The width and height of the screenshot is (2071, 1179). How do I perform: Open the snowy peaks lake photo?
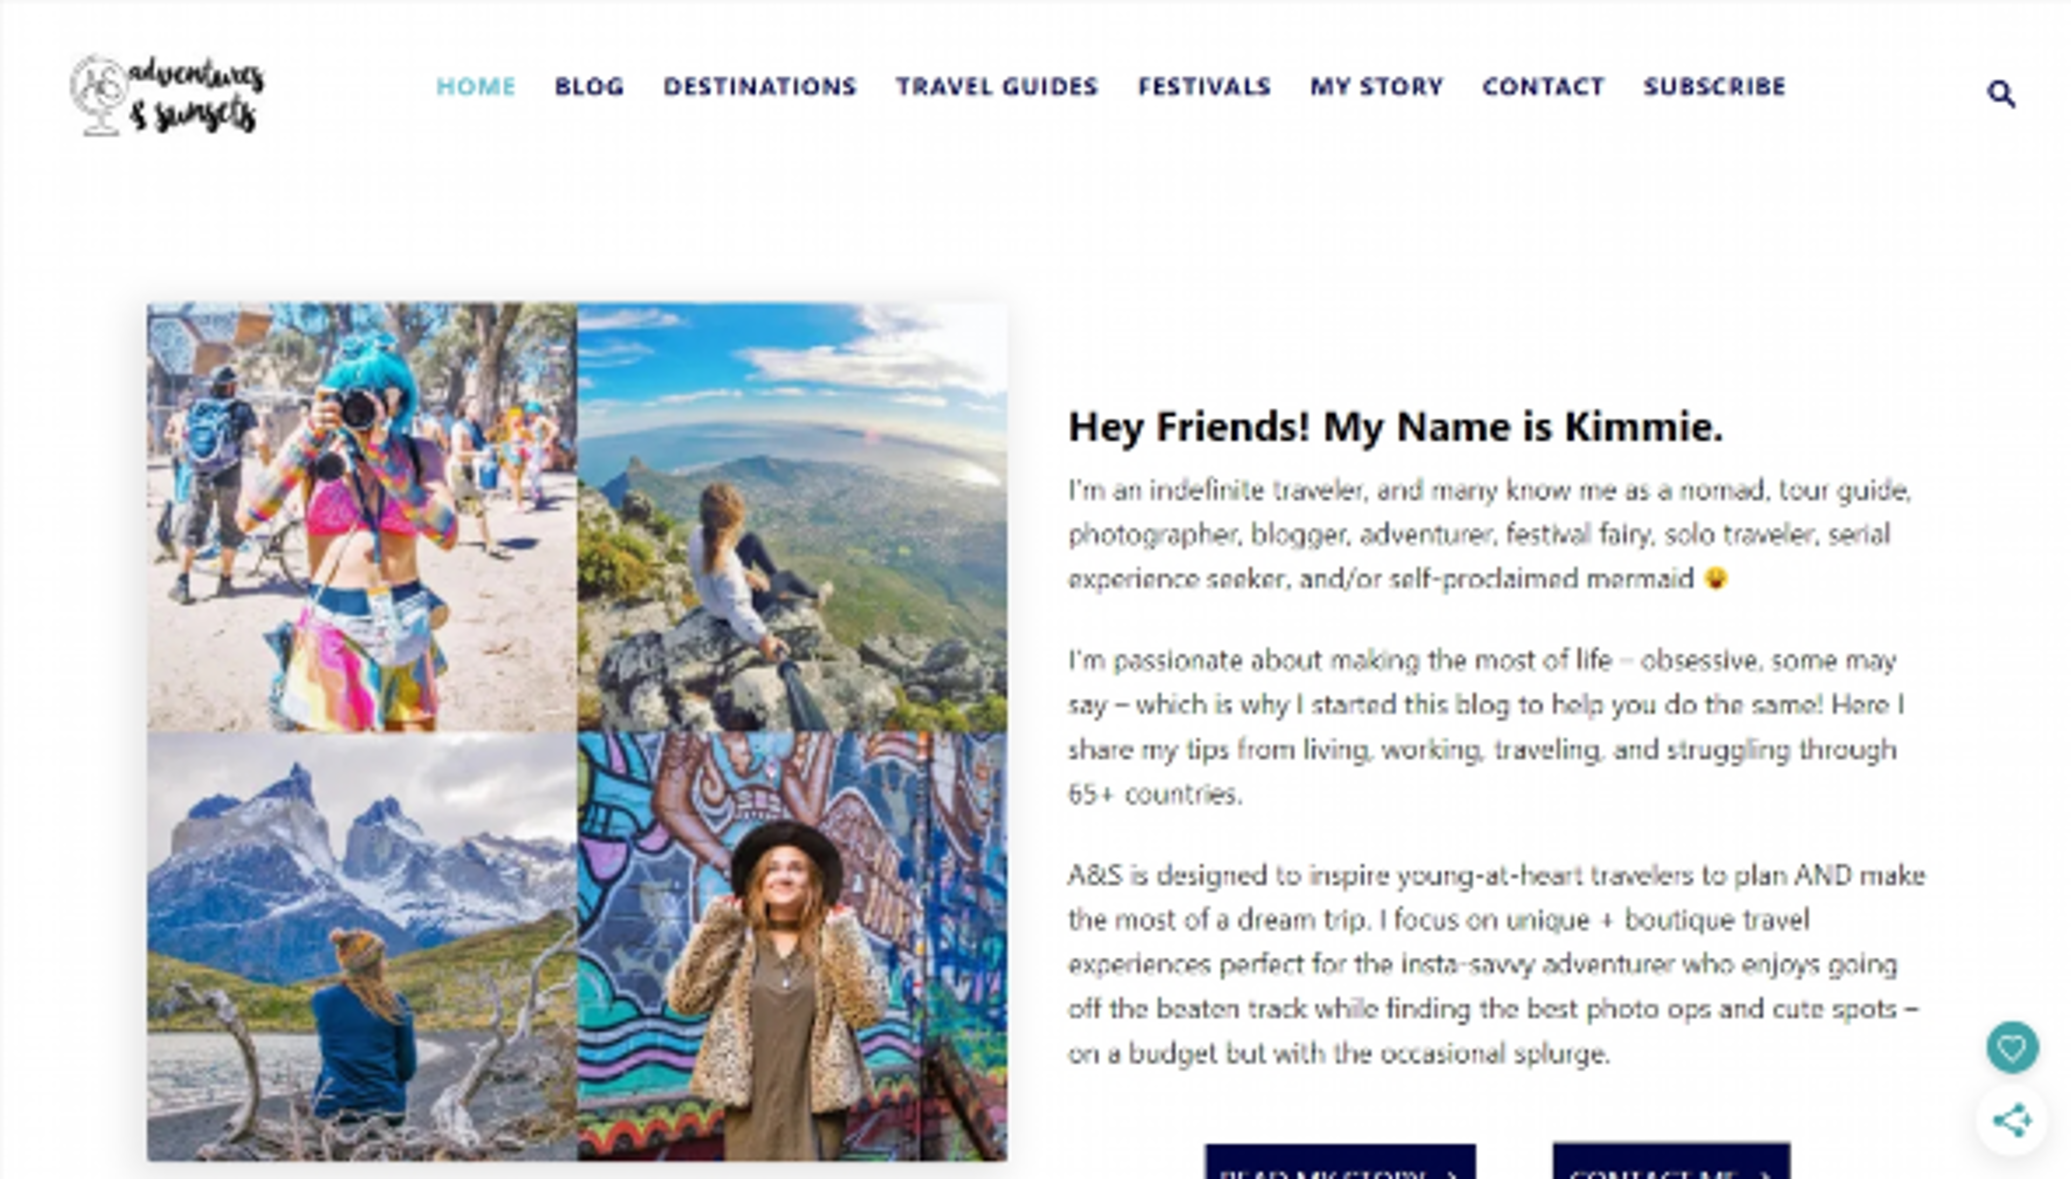pyautogui.click(x=362, y=947)
